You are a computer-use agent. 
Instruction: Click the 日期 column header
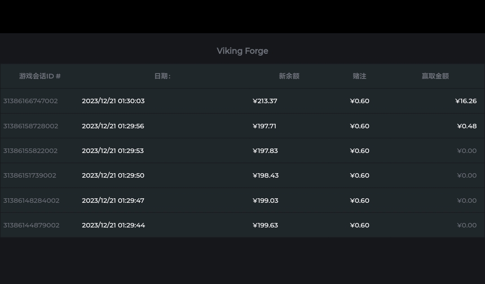163,76
